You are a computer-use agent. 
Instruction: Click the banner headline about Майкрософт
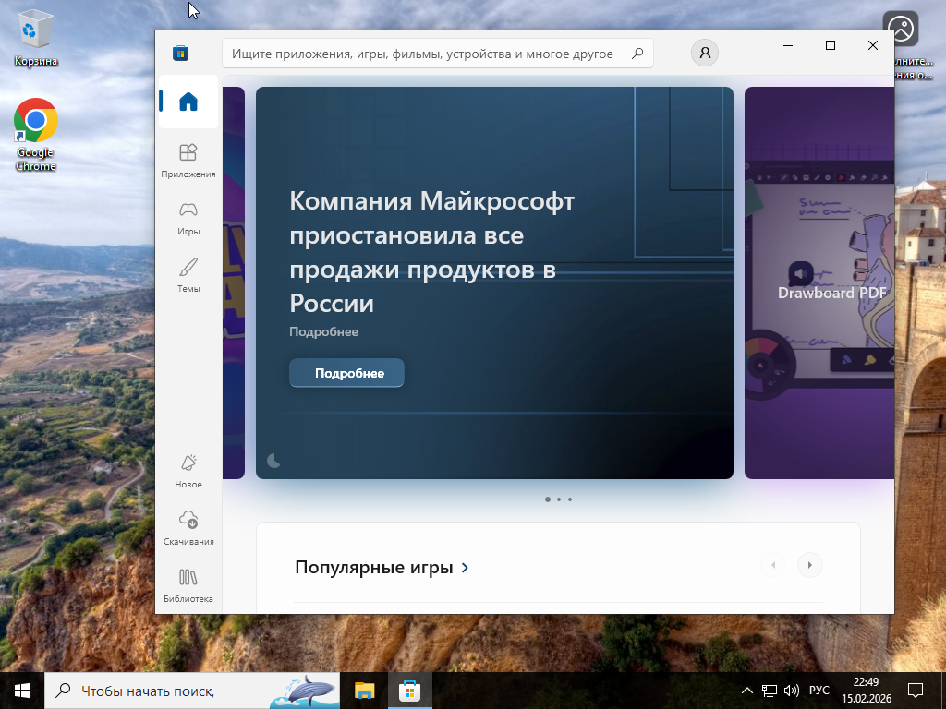click(432, 251)
